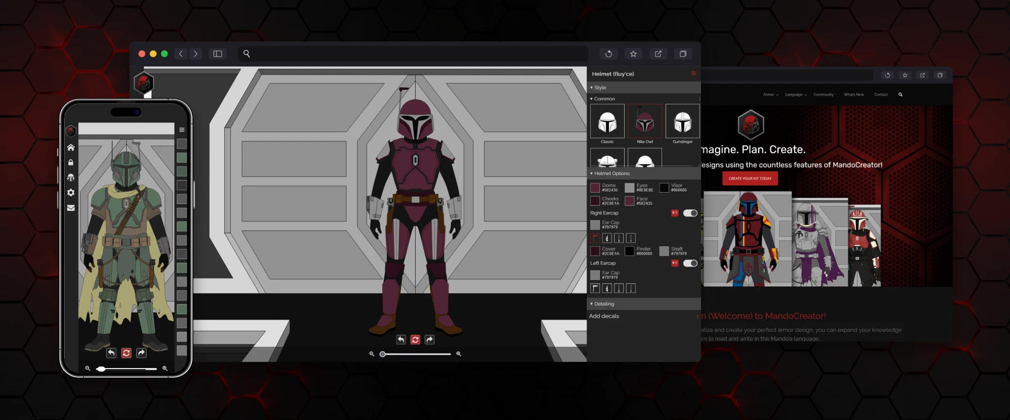1010x420 pixels.
Task: Turn off the Right Earcap switch
Action: click(690, 213)
